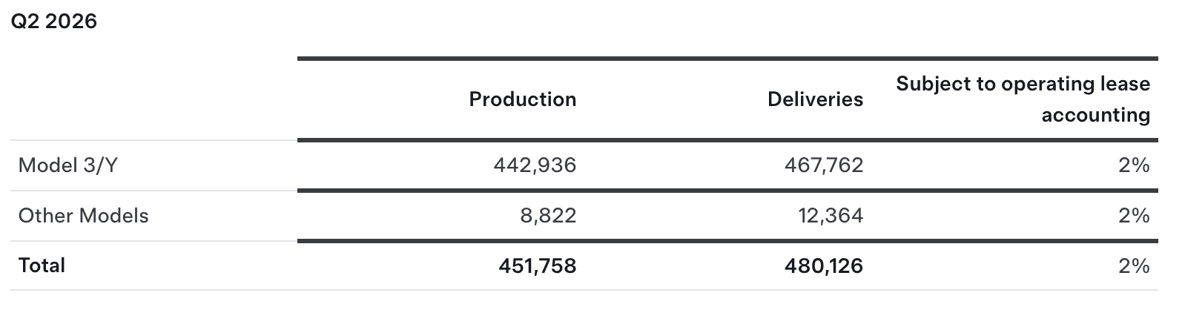Click Model 3/Y lease percentage 2%

(1134, 165)
